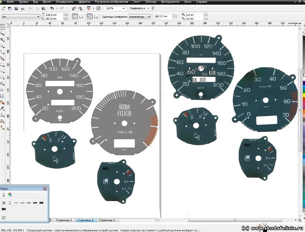Expand the undo history dropdown arrow
This screenshot has height=232, width=305.
point(57,9)
